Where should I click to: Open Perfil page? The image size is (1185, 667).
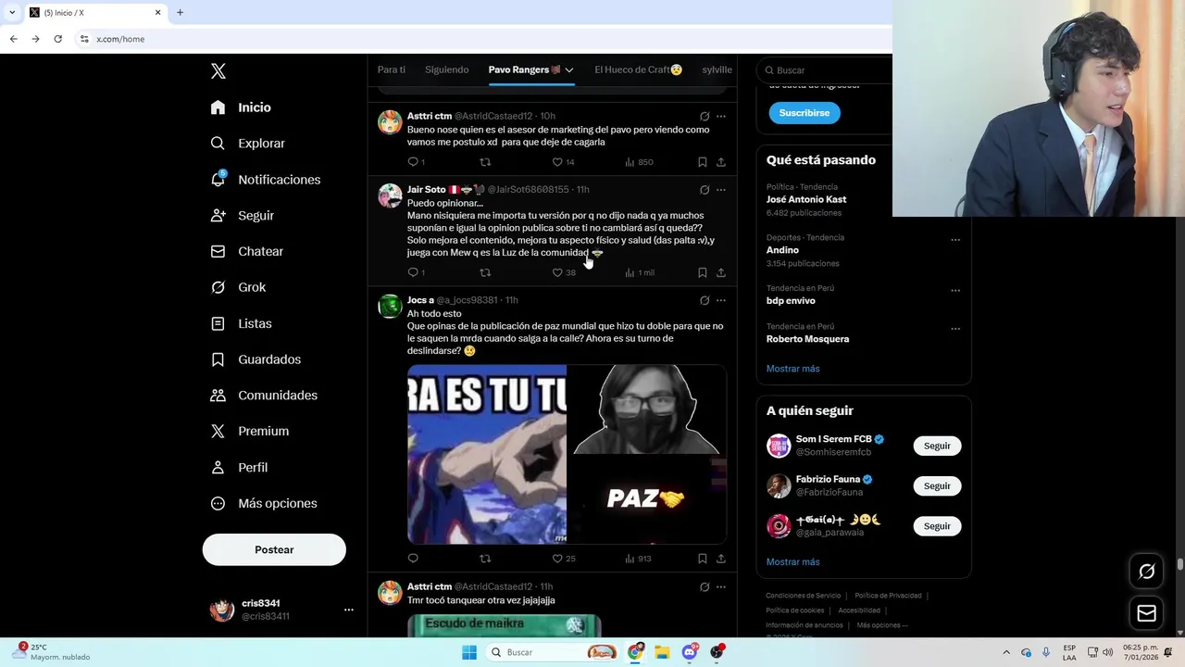tap(238, 467)
